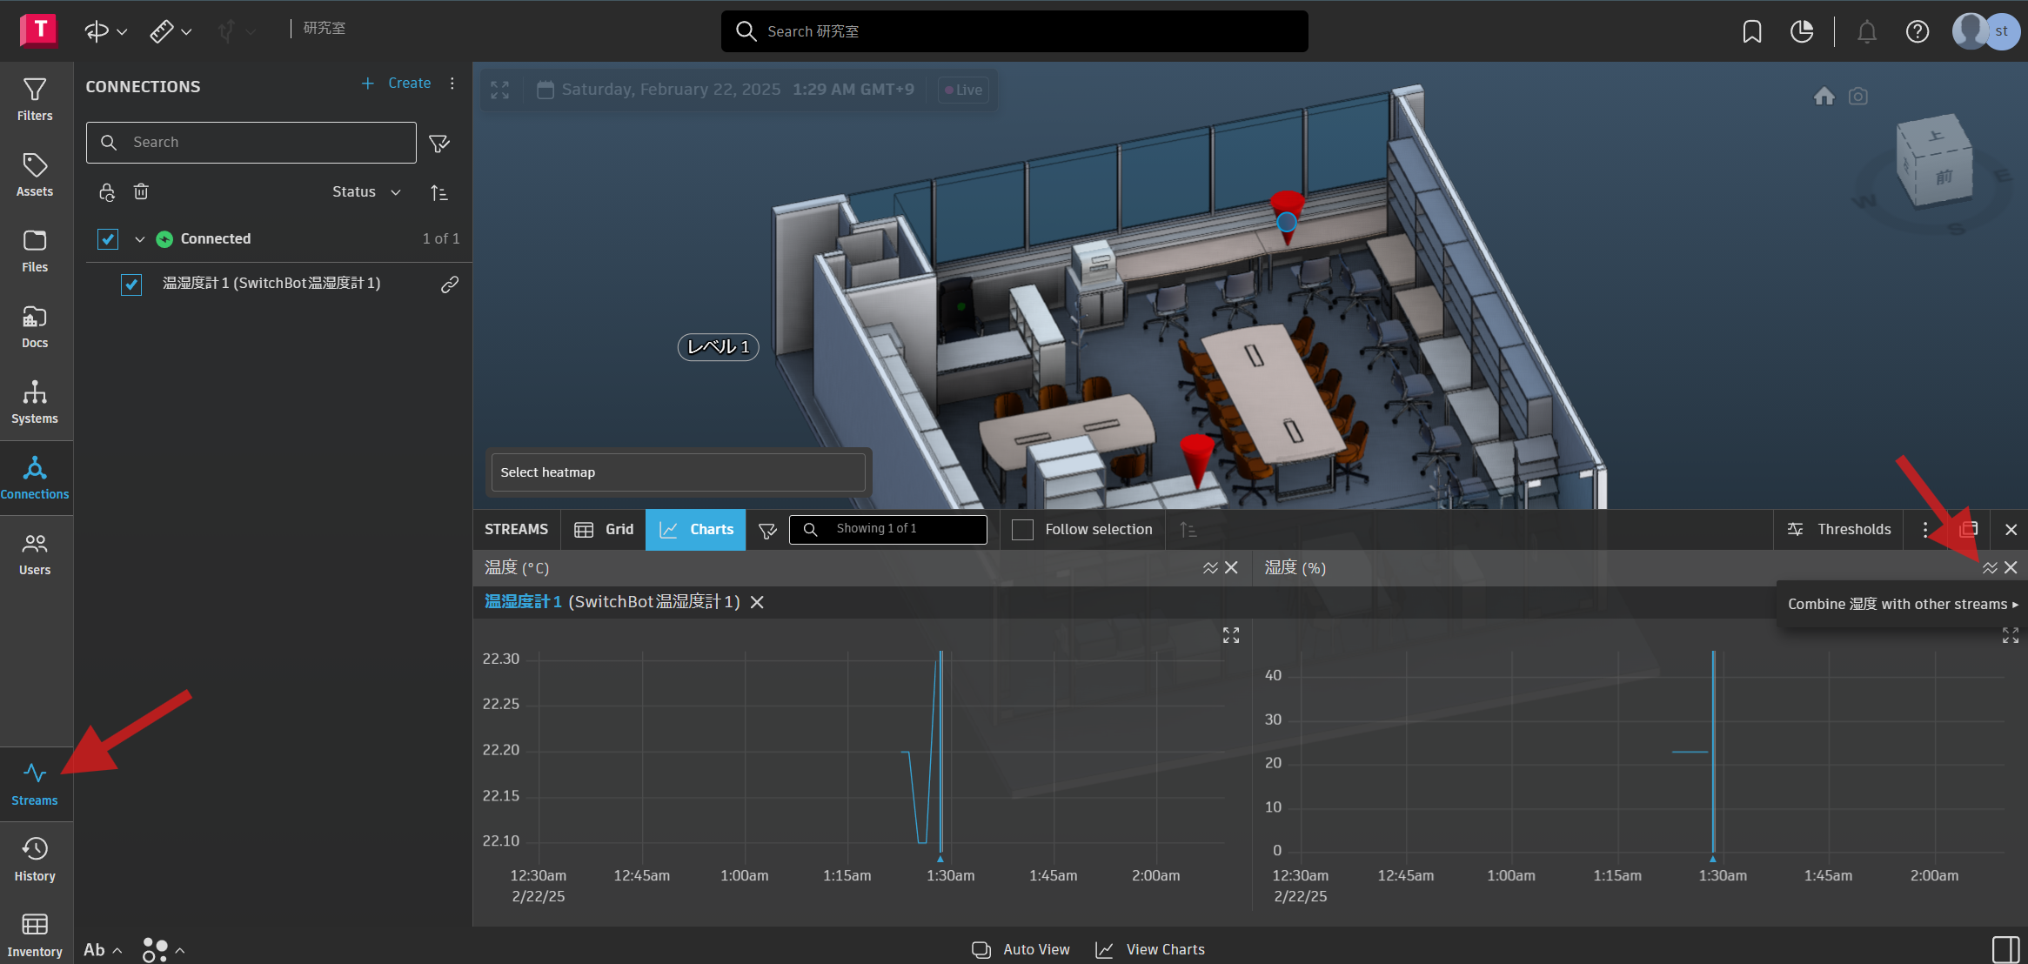This screenshot has height=964, width=2028.
Task: Open bookmarks icon in top bar
Action: (1752, 32)
